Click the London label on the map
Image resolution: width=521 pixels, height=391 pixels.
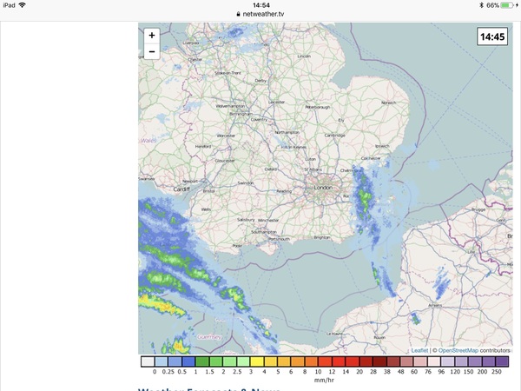(x=323, y=188)
